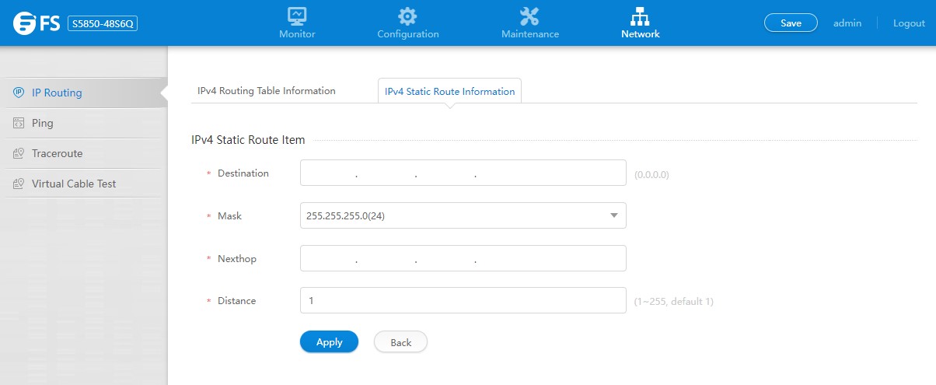Viewport: 936px width, 385px height.
Task: Click the FS logo icon
Action: [x=26, y=23]
